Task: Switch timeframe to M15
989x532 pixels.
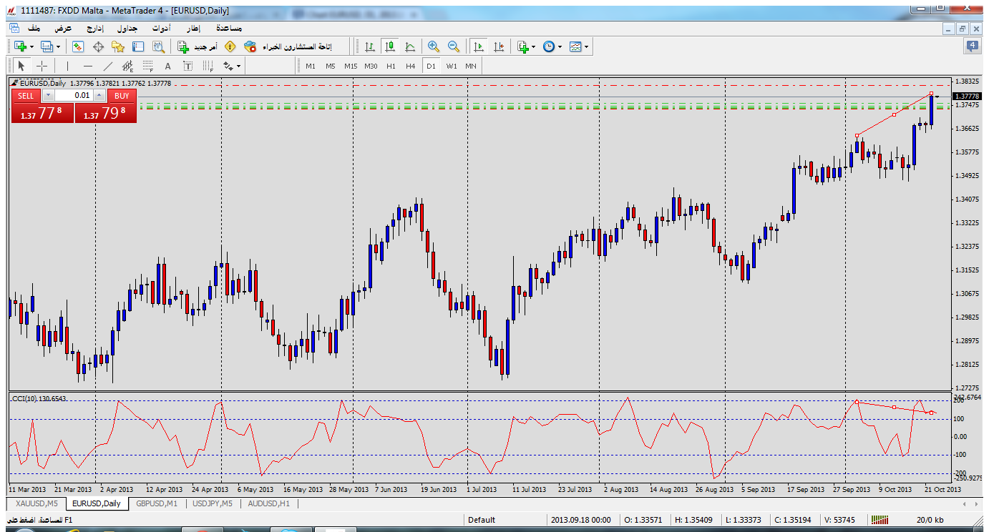Action: coord(351,66)
